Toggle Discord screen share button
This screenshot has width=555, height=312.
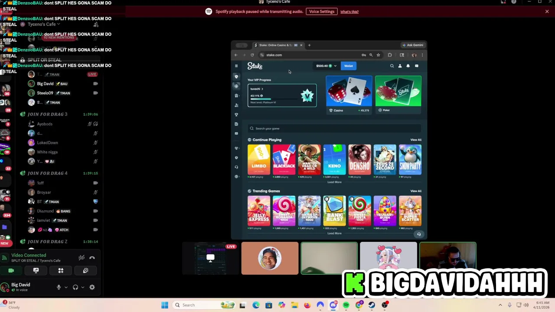(36, 270)
